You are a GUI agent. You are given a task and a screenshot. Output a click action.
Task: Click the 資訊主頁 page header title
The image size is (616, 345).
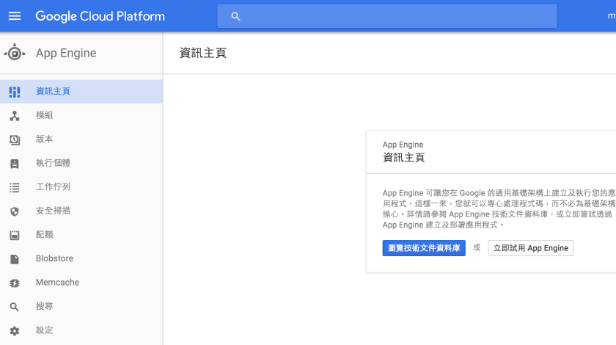click(x=203, y=53)
